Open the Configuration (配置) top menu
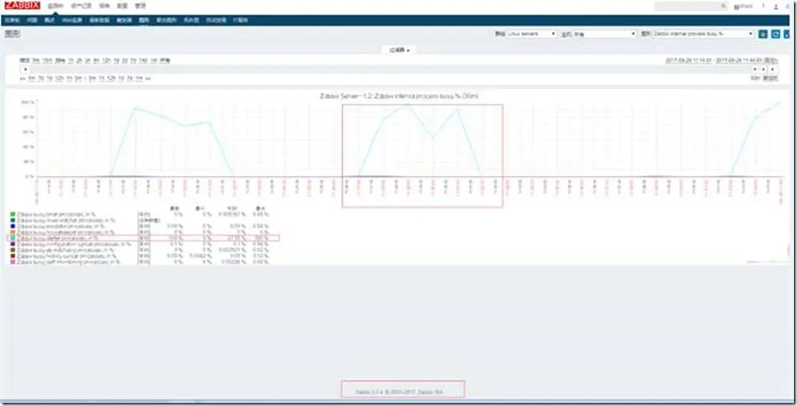 click(122, 6)
